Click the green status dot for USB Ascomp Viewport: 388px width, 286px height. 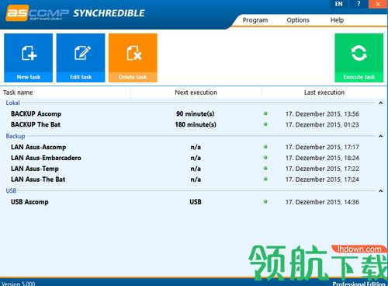click(265, 201)
